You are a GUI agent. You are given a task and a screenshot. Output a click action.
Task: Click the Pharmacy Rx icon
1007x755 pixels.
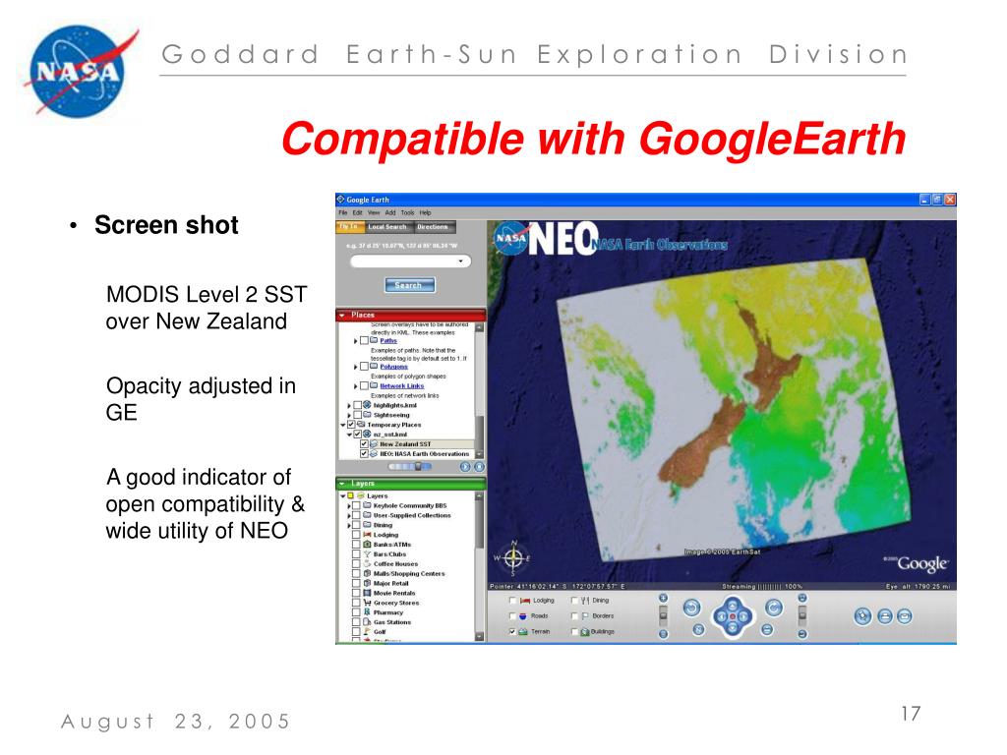pos(368,611)
